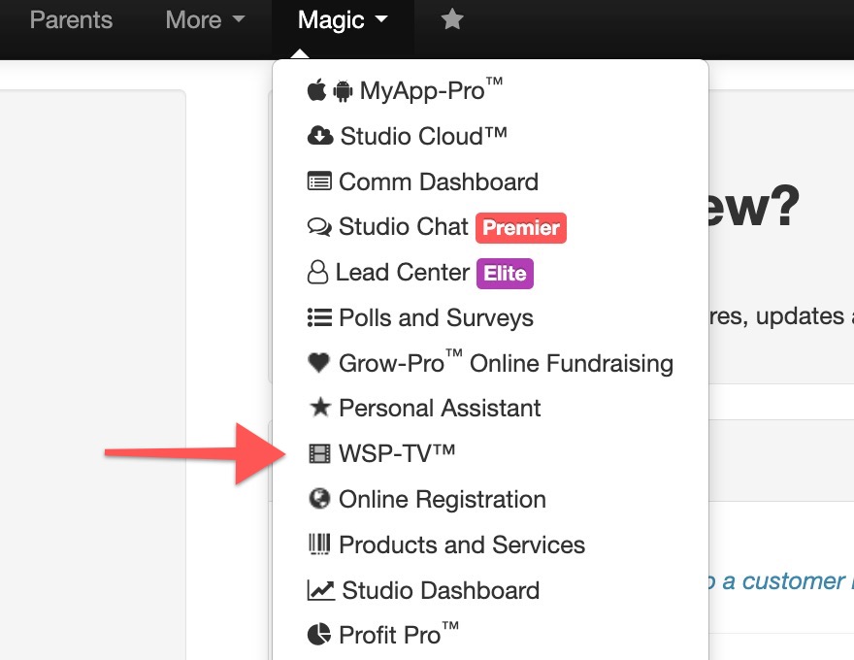
Task: Click the cloud download icon for Studio Cloud
Action: coord(320,136)
